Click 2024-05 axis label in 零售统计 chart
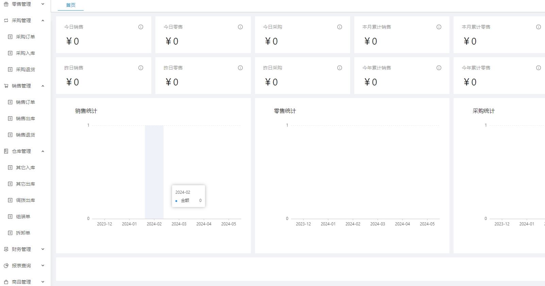545x286 pixels. click(x=427, y=224)
